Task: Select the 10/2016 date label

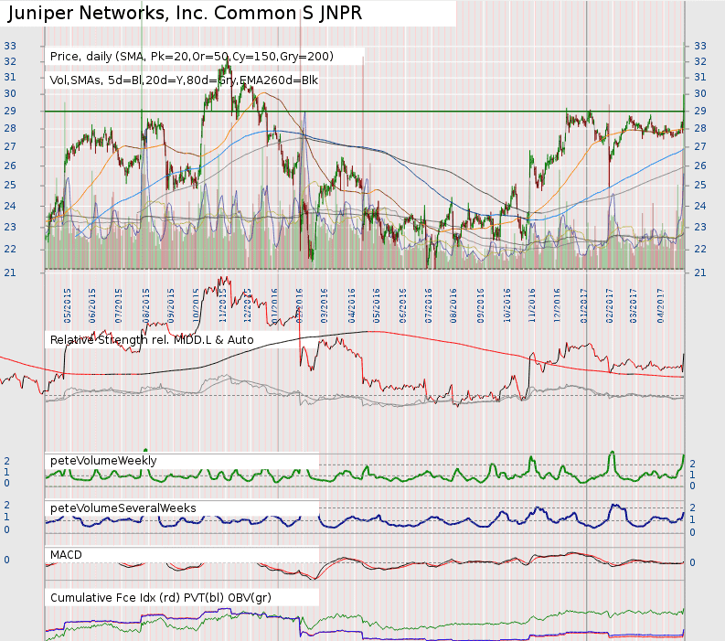Action: (507, 305)
